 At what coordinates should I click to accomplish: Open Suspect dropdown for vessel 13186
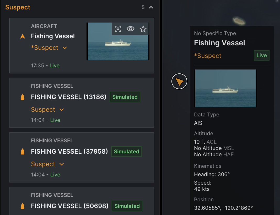tap(62, 110)
